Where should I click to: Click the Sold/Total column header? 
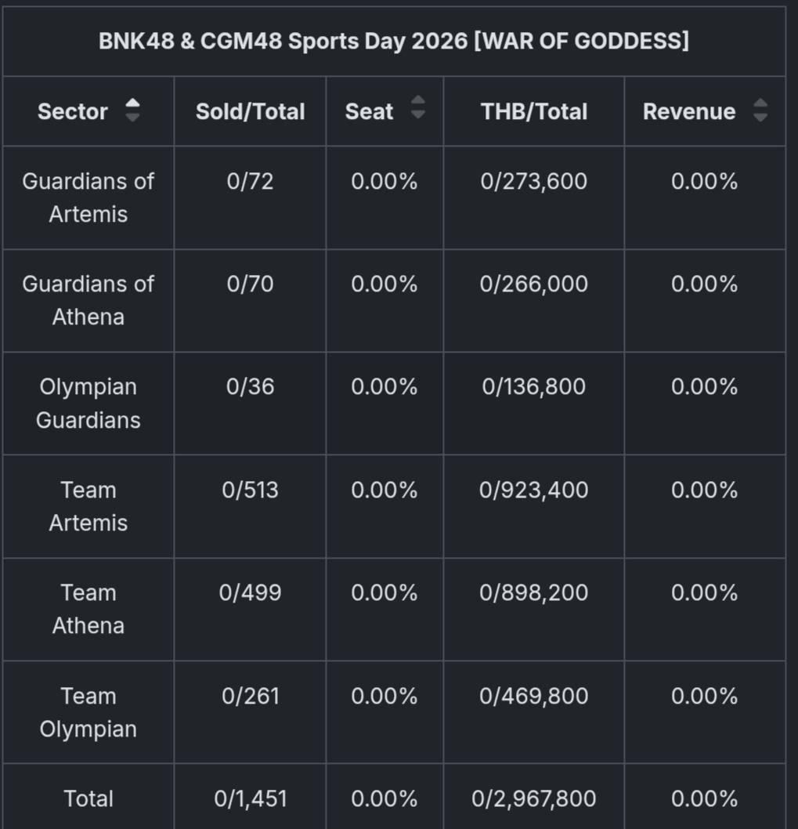coord(250,112)
